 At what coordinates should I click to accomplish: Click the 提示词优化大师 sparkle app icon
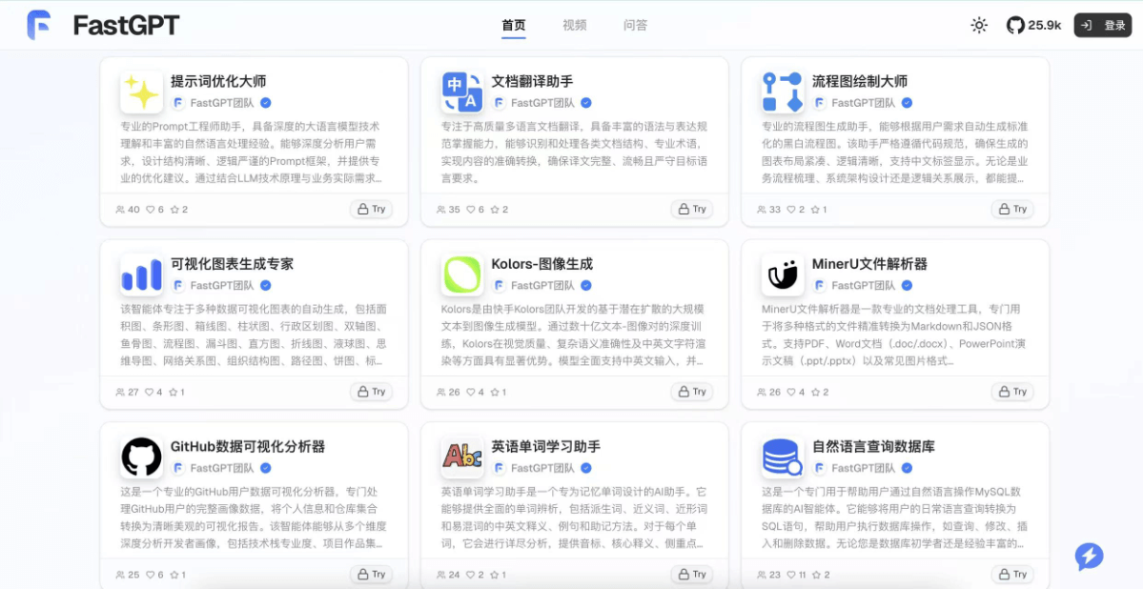[x=141, y=89]
